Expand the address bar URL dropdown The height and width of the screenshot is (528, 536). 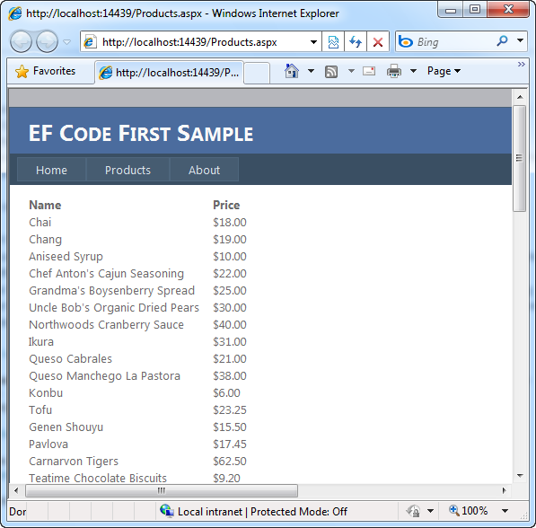click(313, 42)
